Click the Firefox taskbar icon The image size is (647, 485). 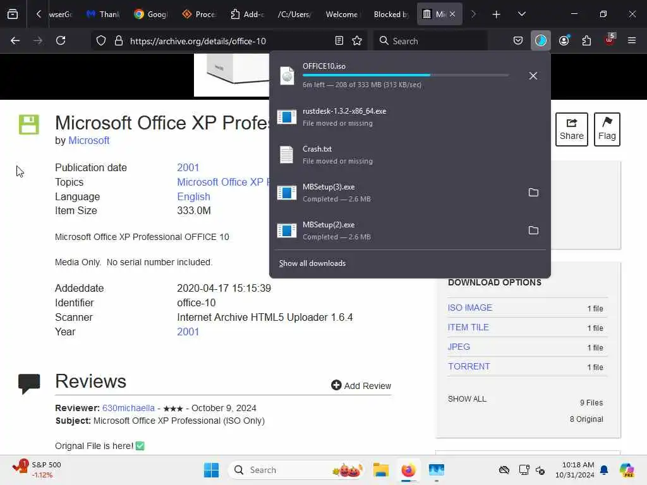(x=409, y=470)
